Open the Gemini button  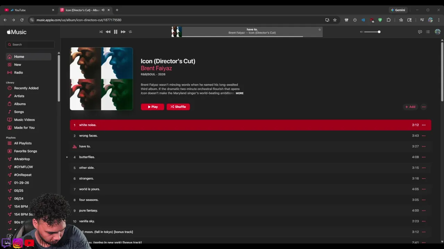click(x=398, y=10)
